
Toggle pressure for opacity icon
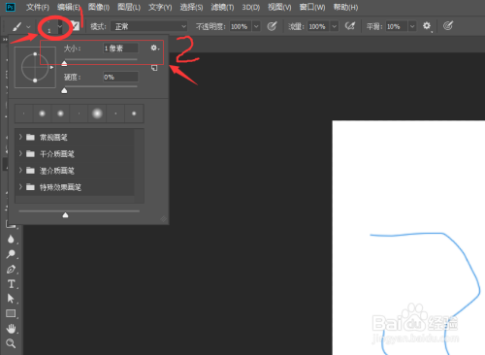point(272,26)
